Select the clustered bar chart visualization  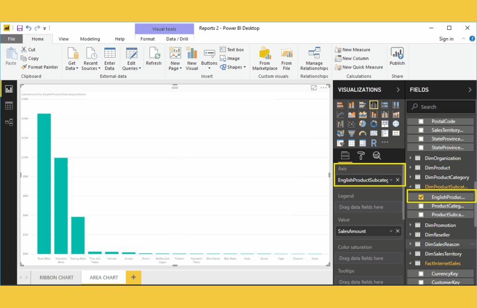(x=362, y=105)
